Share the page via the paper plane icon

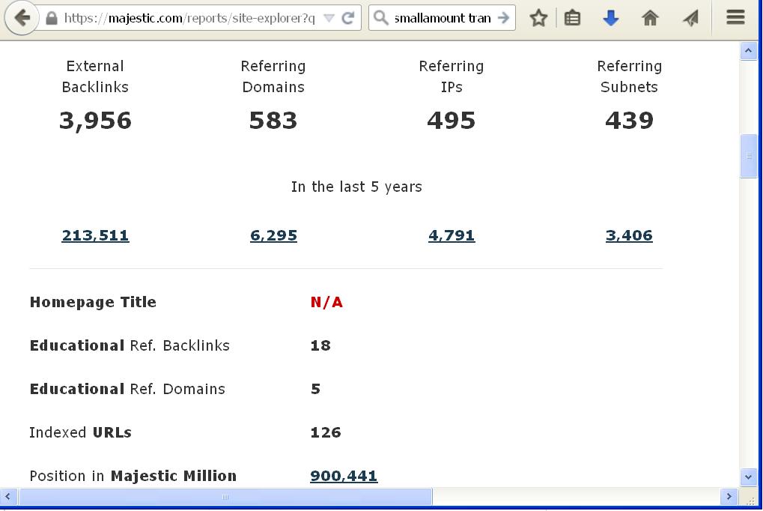(689, 17)
